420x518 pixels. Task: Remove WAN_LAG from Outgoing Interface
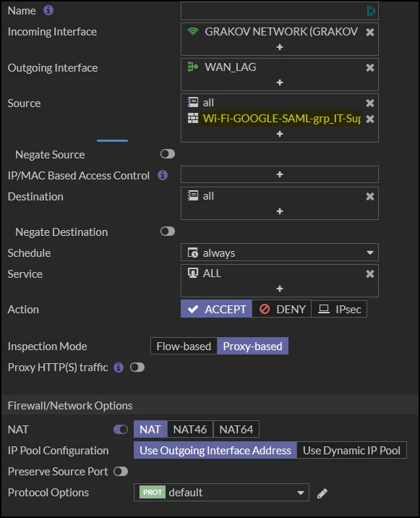pos(370,67)
